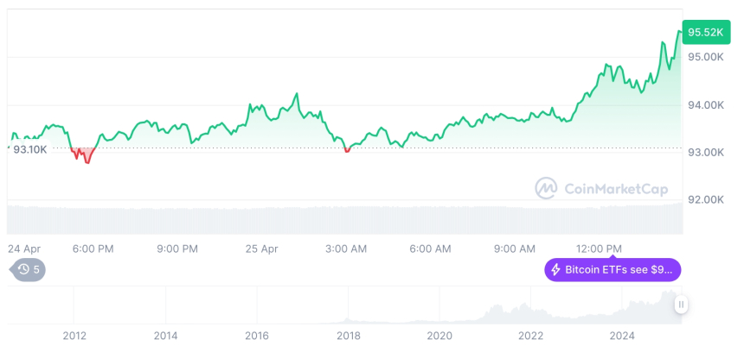Select 2020 on the year navigator
The image size is (744, 346).
pos(439,336)
